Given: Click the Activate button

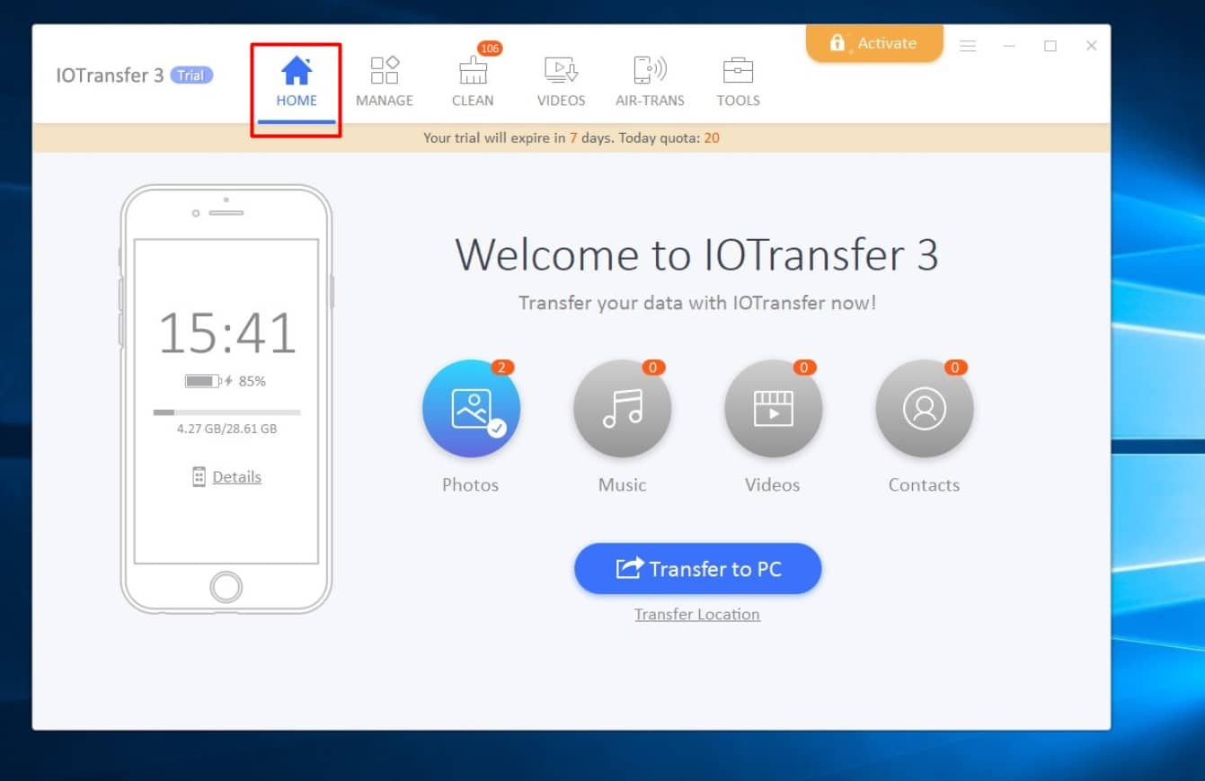Looking at the screenshot, I should click(873, 43).
